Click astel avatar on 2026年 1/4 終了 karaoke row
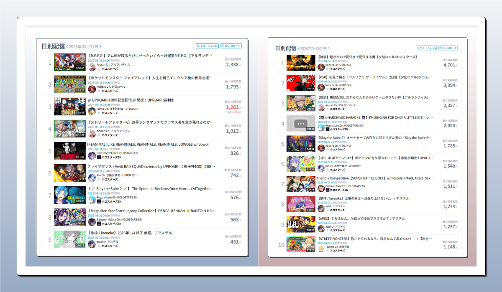This screenshot has height=292, width=502. tap(92, 244)
